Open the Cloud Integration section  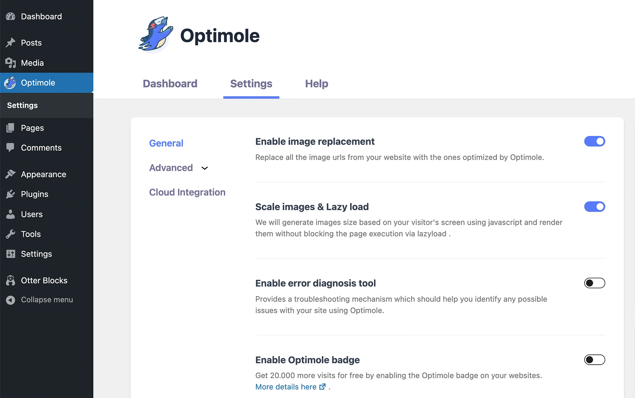point(187,192)
